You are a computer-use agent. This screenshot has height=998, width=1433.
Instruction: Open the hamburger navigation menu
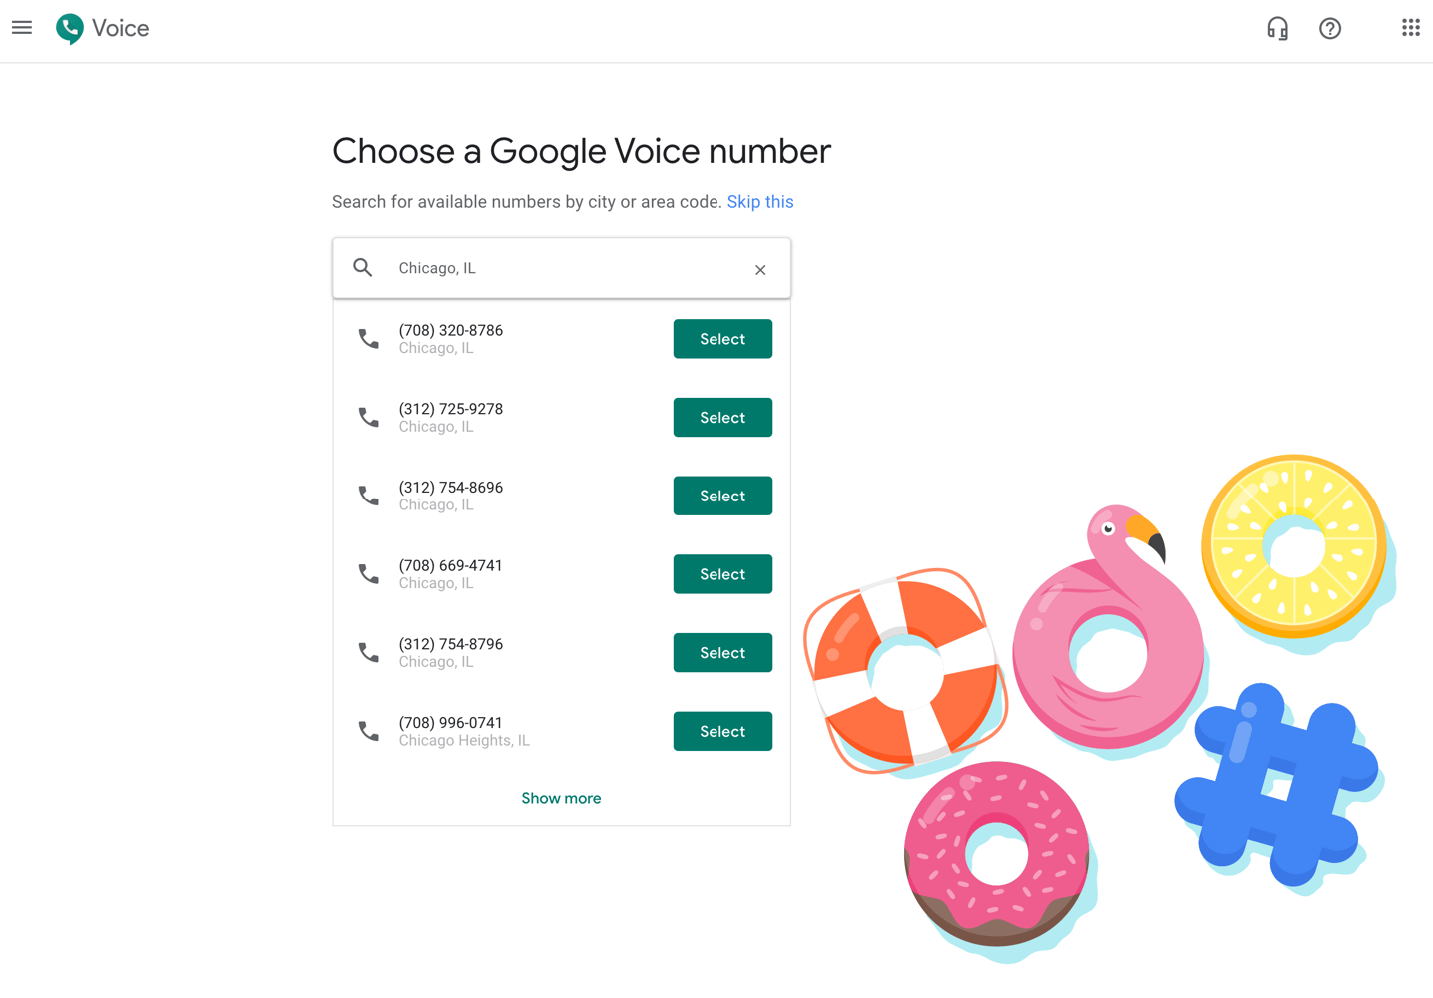21,27
